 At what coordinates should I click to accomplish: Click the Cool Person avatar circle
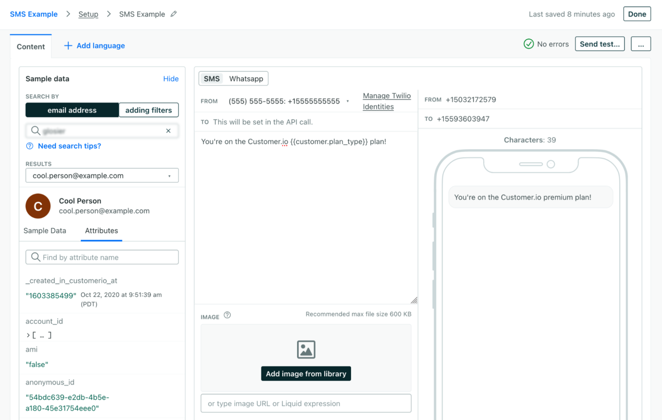point(38,206)
